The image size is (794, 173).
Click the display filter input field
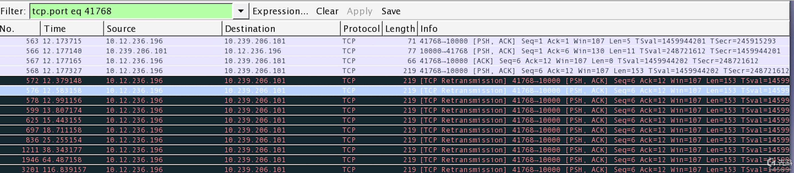pyautogui.click(x=131, y=11)
